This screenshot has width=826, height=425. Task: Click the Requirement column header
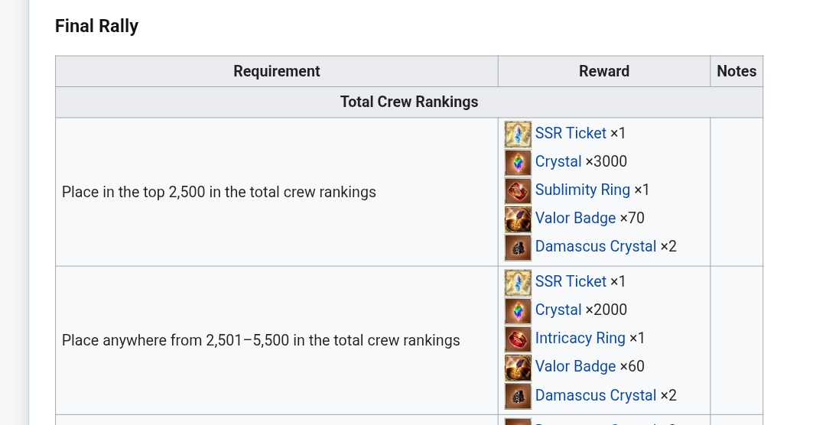277,71
